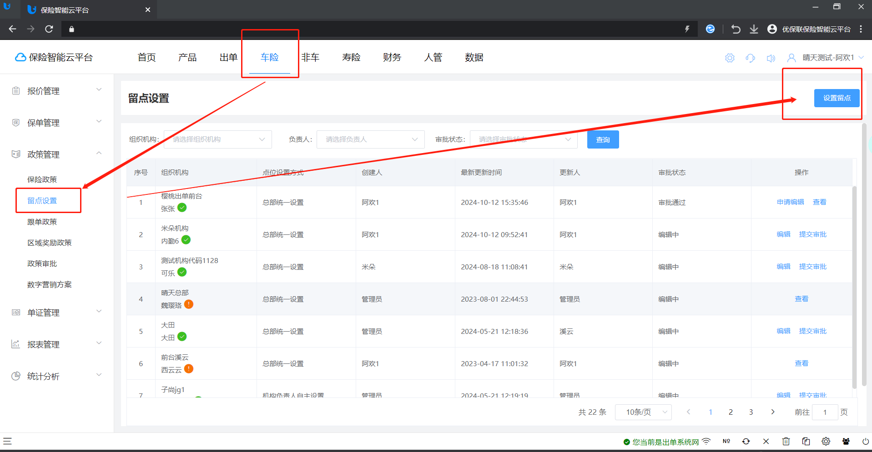The image size is (872, 452).
Task: Click the browser forward arrow
Action: point(30,29)
